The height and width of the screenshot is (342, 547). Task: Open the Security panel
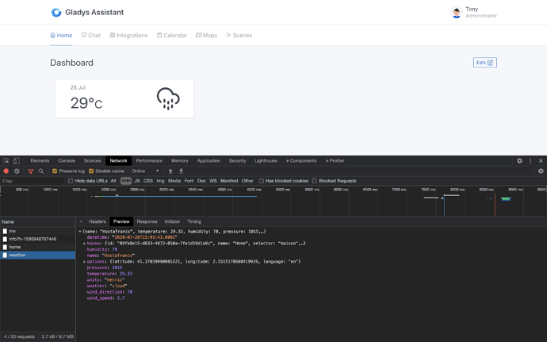point(238,161)
